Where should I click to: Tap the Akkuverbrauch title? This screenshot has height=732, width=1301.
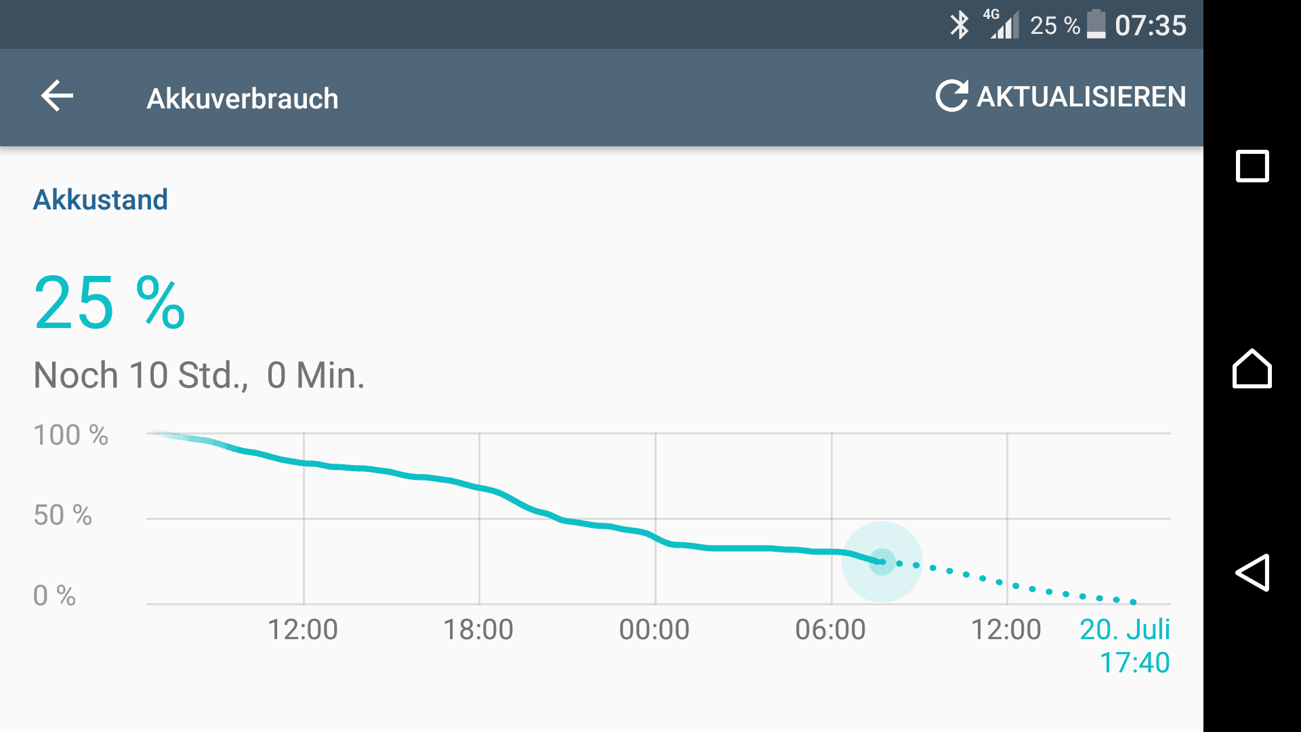243,99
